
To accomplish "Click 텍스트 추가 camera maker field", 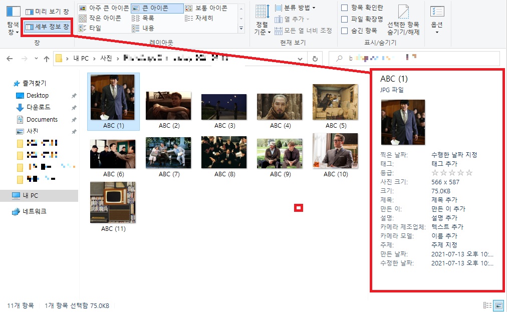I will (447, 227).
